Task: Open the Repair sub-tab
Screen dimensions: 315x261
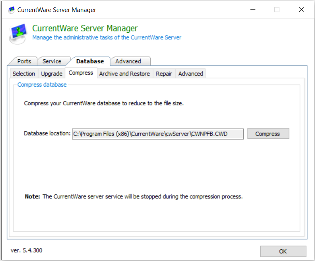Action: [x=164, y=74]
